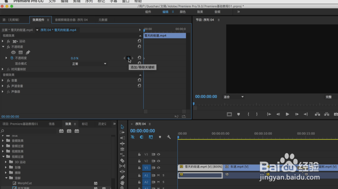The width and height of the screenshot is (338, 189).
Task: Select the Razor tool
Action: point(122,161)
